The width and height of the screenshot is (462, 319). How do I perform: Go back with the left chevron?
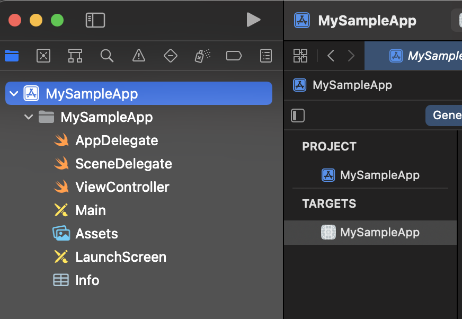coord(331,56)
